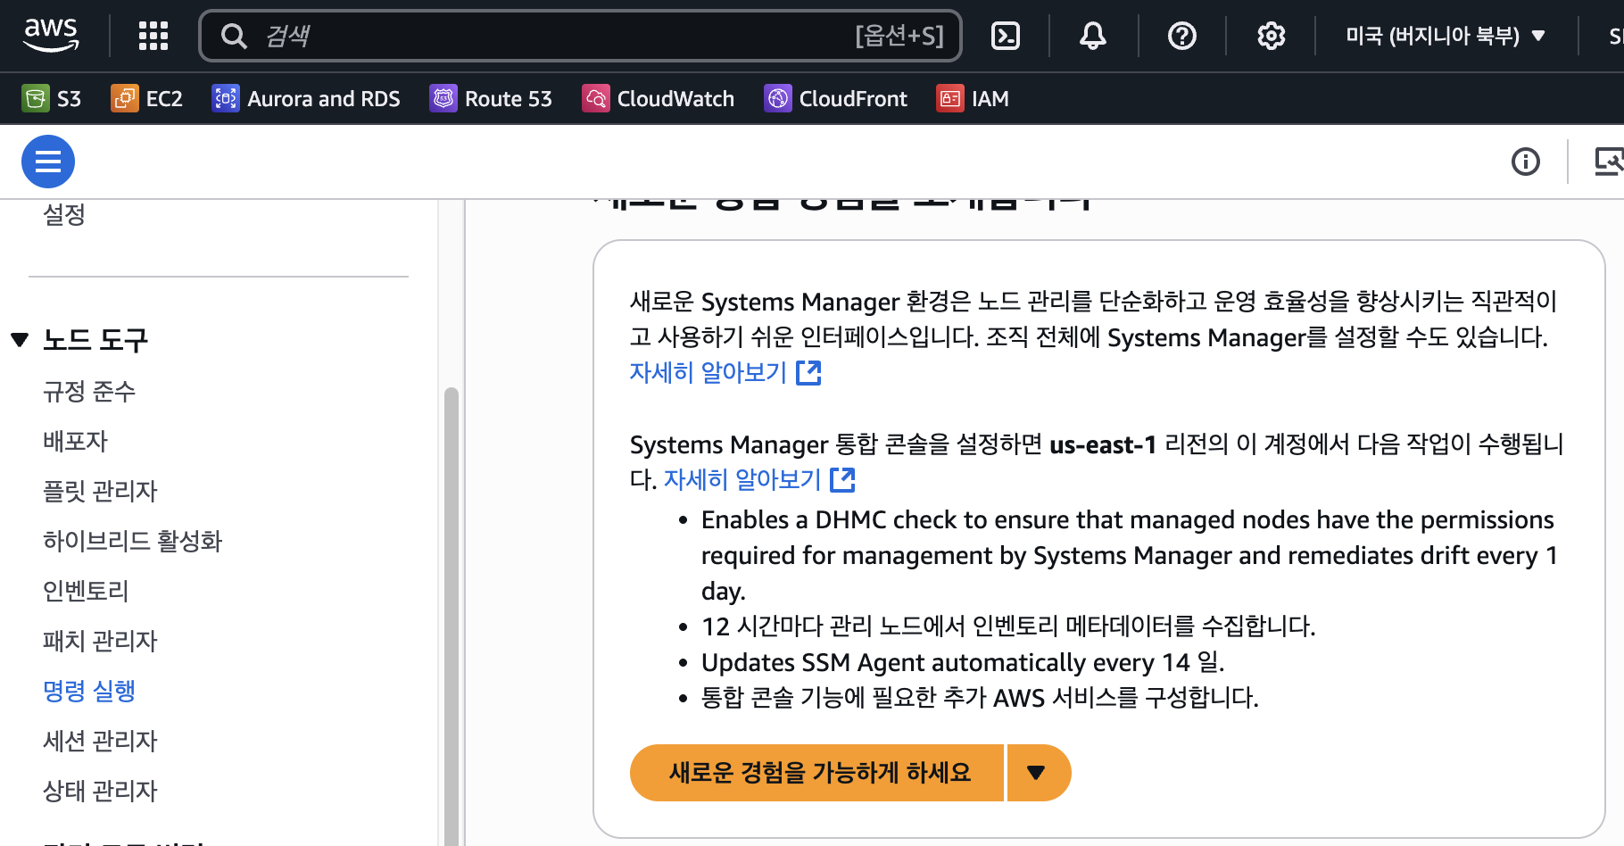Open 배포자 in the sidebar
This screenshot has width=1624, height=846.
tap(75, 441)
